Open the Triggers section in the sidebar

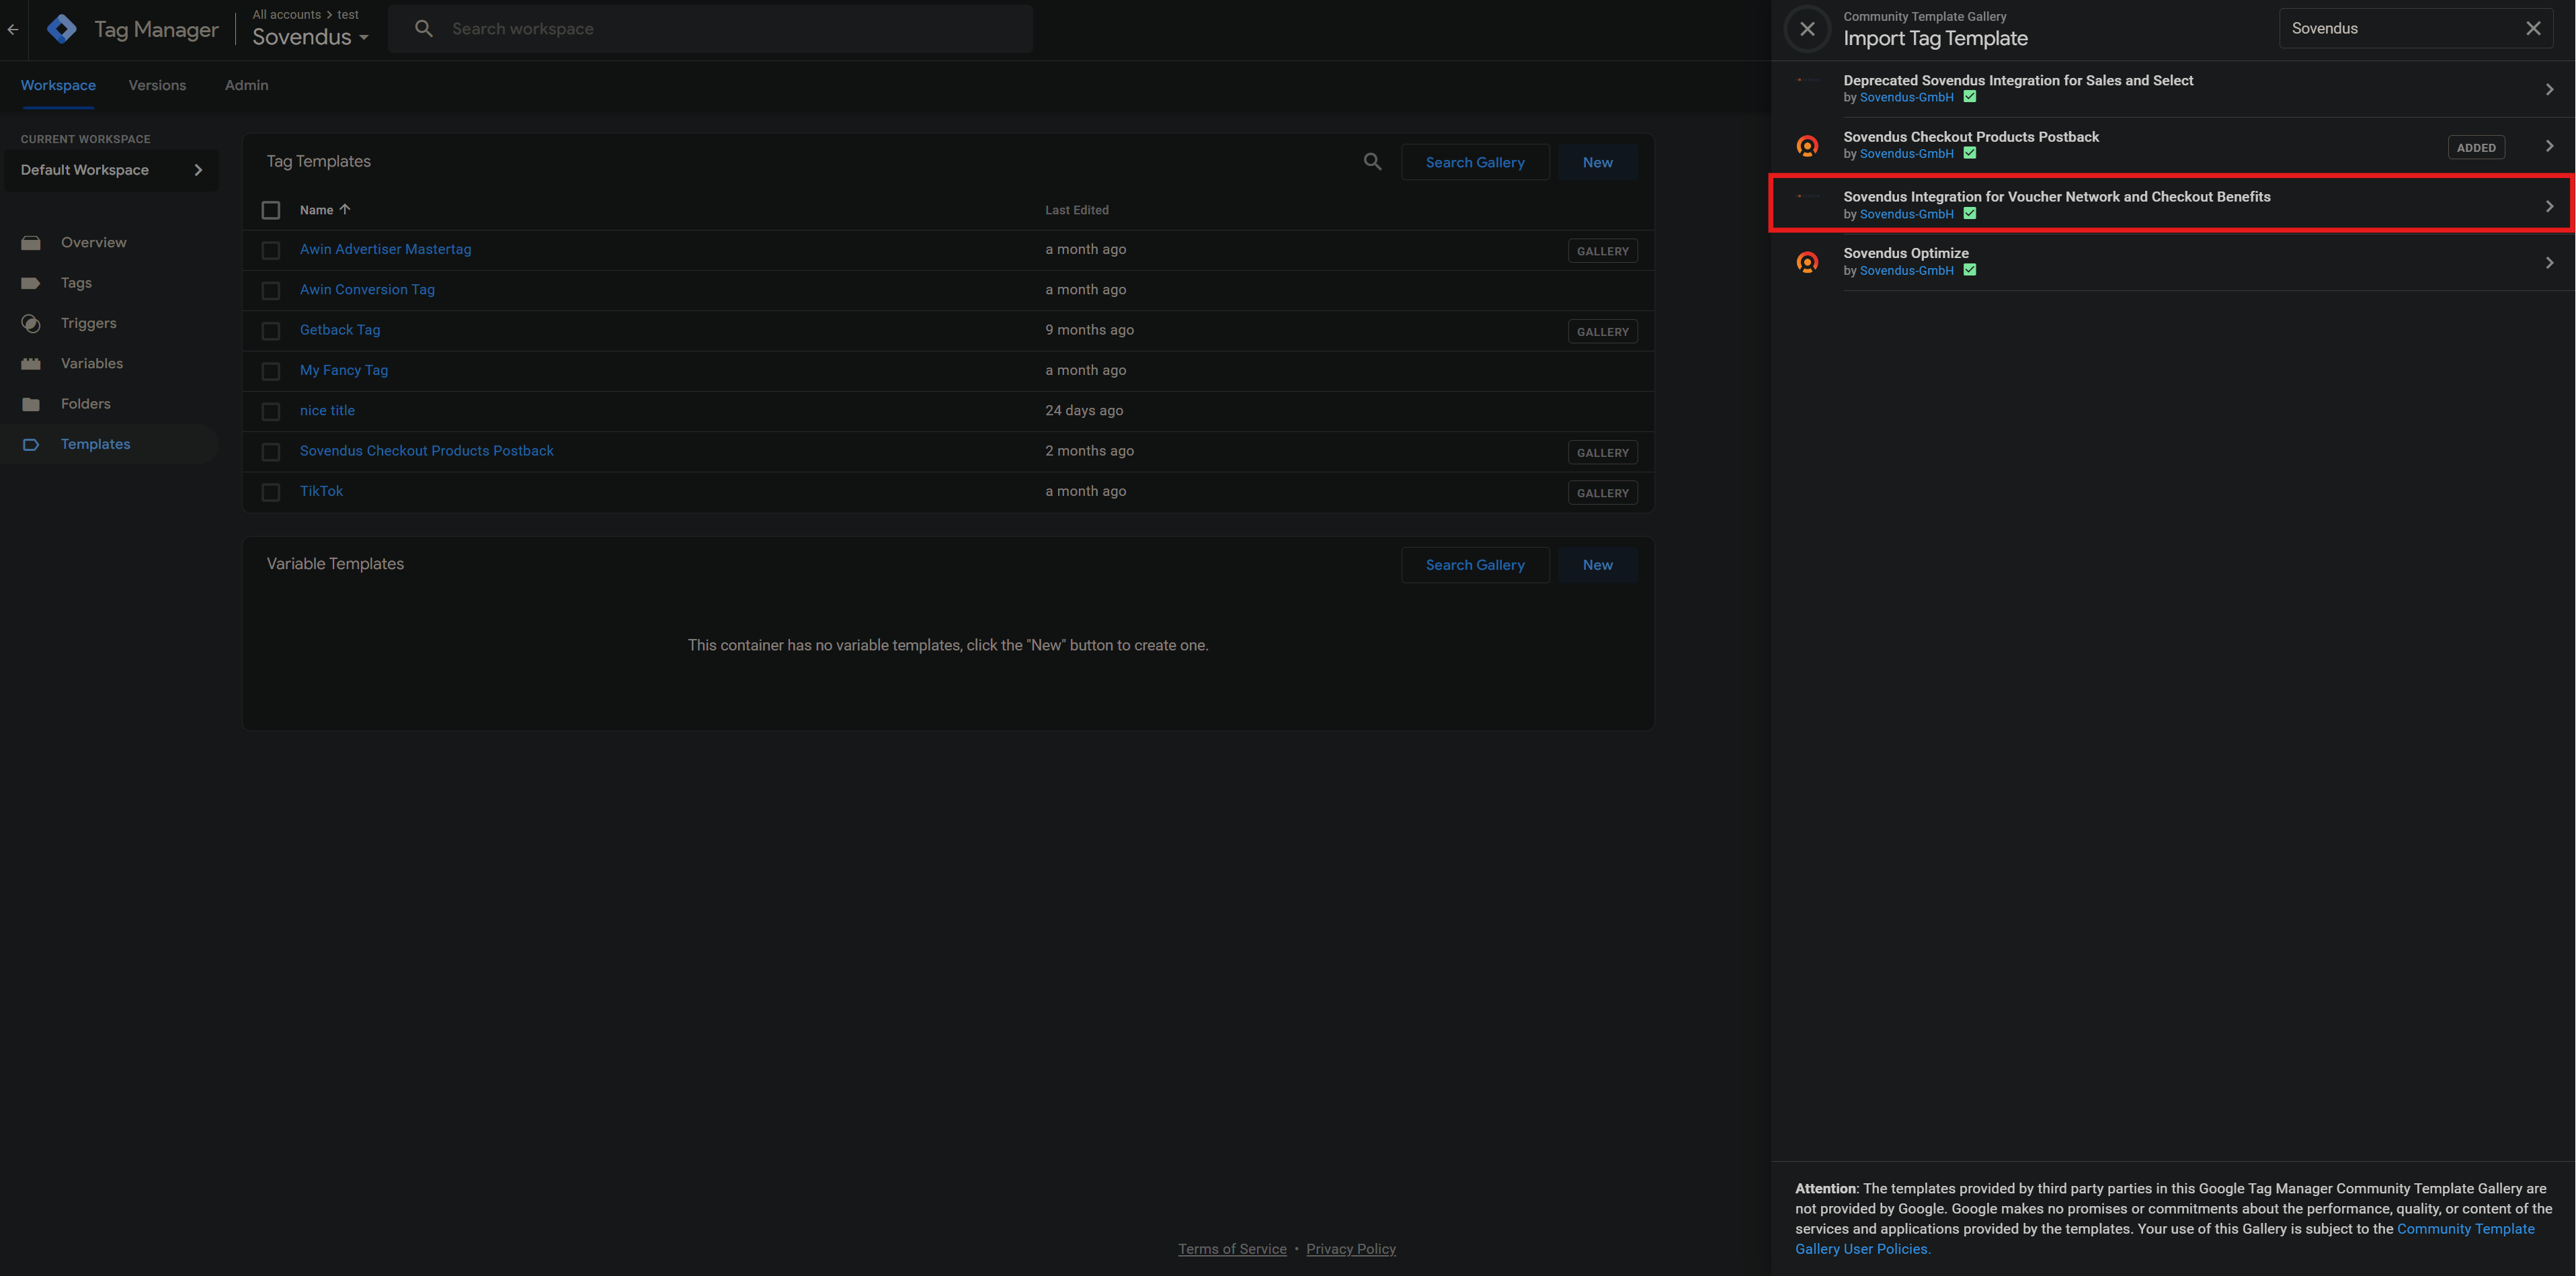point(88,323)
